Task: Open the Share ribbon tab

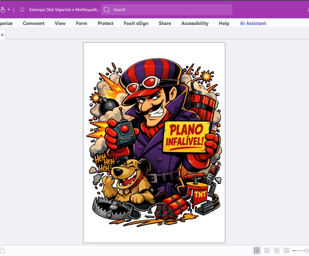Action: click(165, 23)
